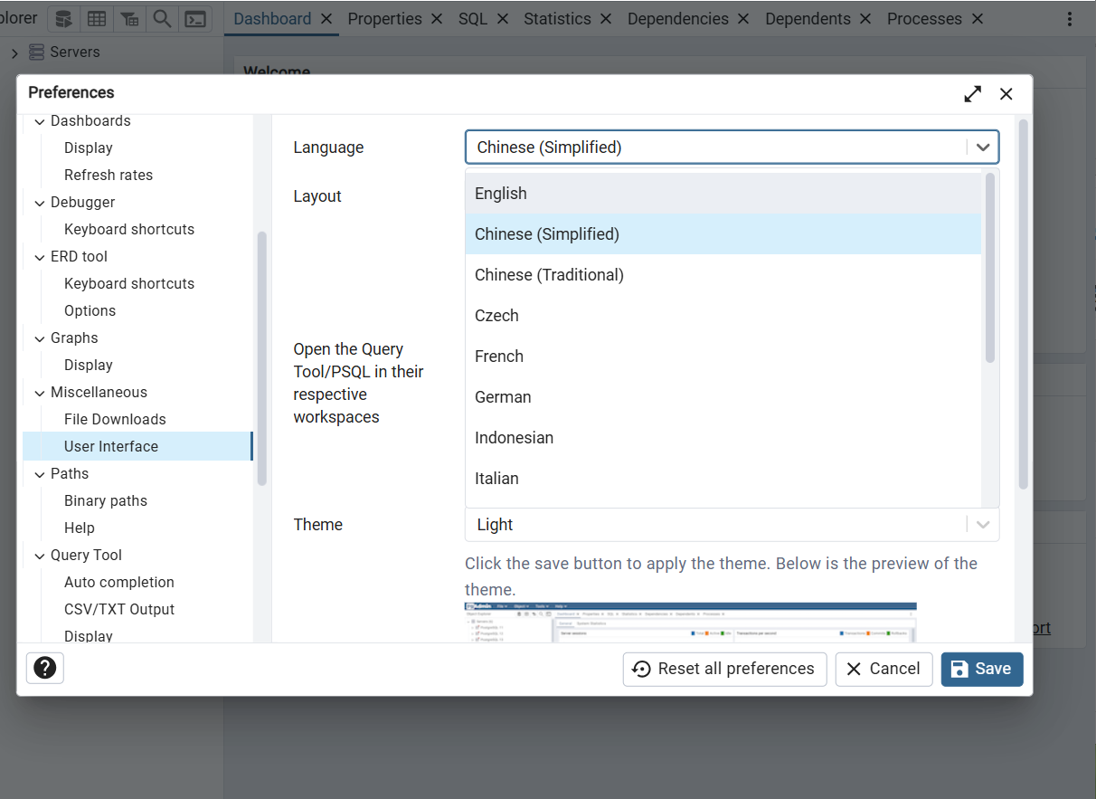Click the Filtered Rows toolbar icon
The image size is (1096, 799).
[x=129, y=19]
